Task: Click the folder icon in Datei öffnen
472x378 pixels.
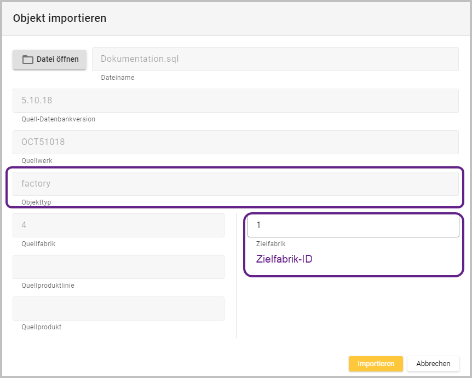Action: pos(28,60)
